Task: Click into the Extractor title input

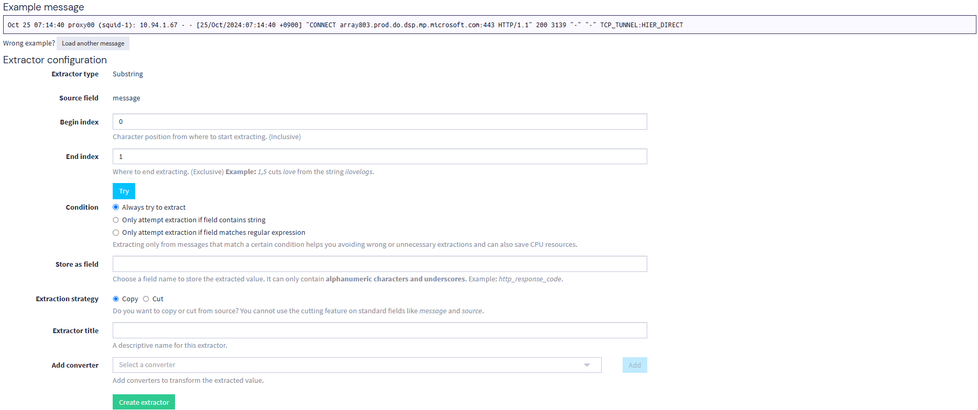Action: click(x=379, y=331)
